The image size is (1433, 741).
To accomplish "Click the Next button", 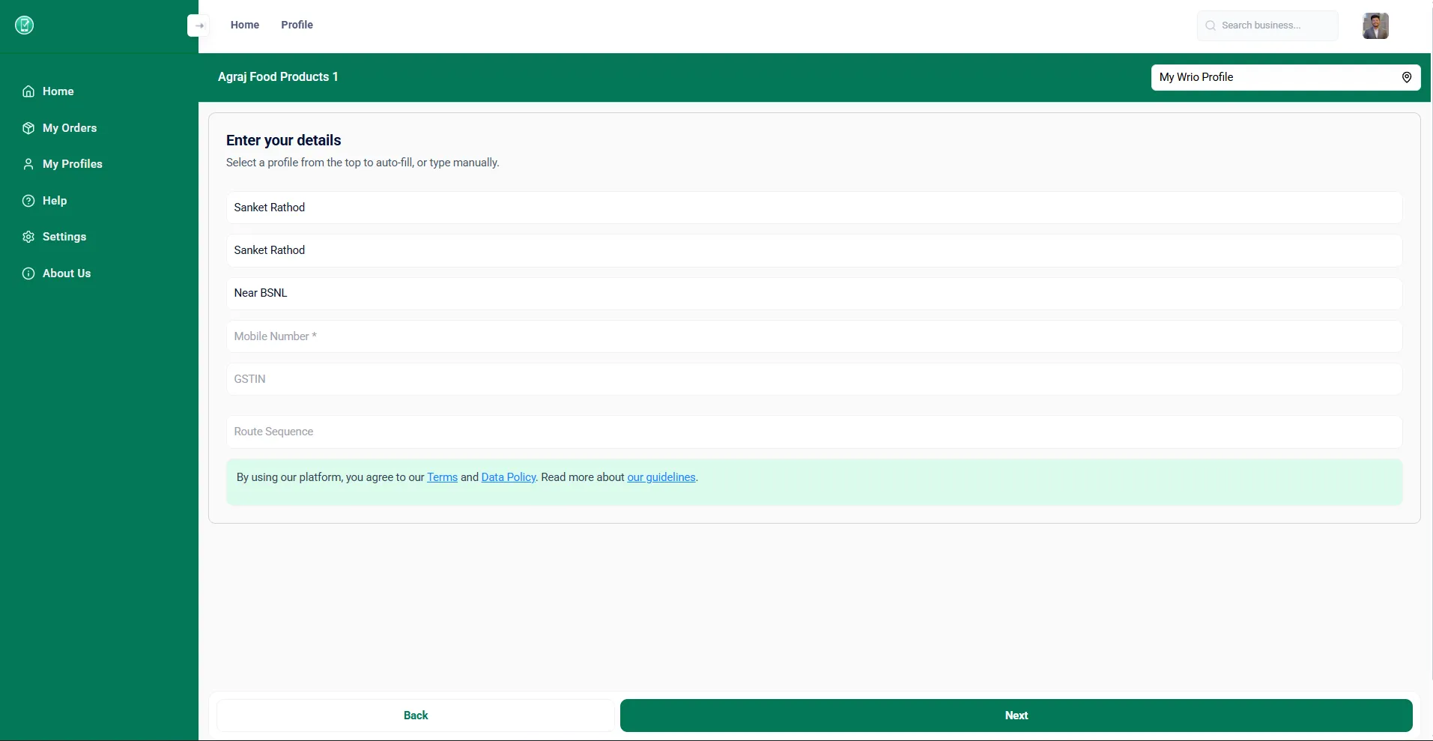I will pos(1017,716).
